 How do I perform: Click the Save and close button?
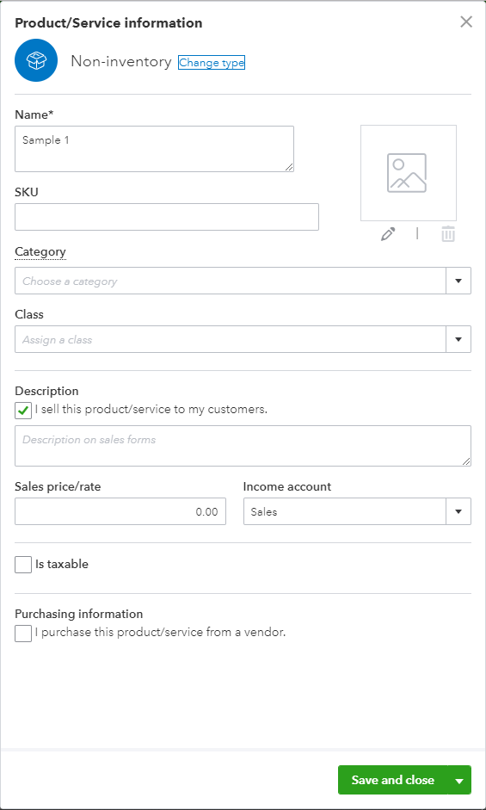[393, 780]
